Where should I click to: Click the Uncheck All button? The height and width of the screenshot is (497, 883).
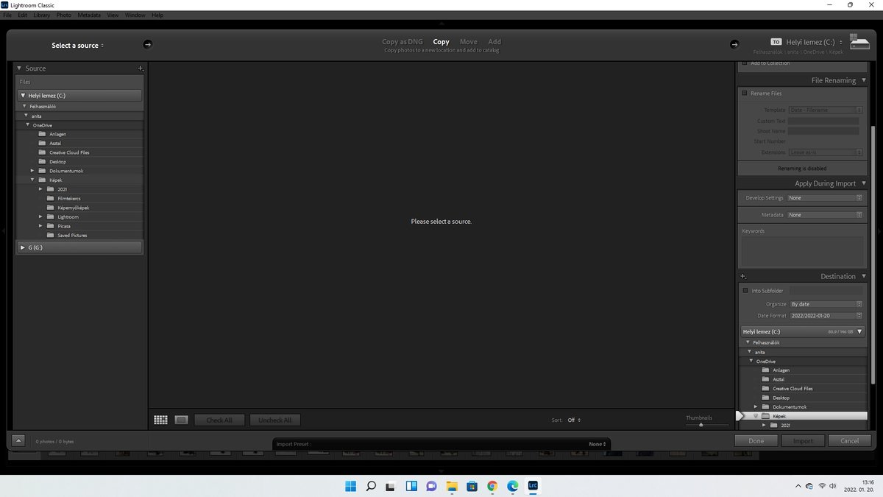[275, 420]
